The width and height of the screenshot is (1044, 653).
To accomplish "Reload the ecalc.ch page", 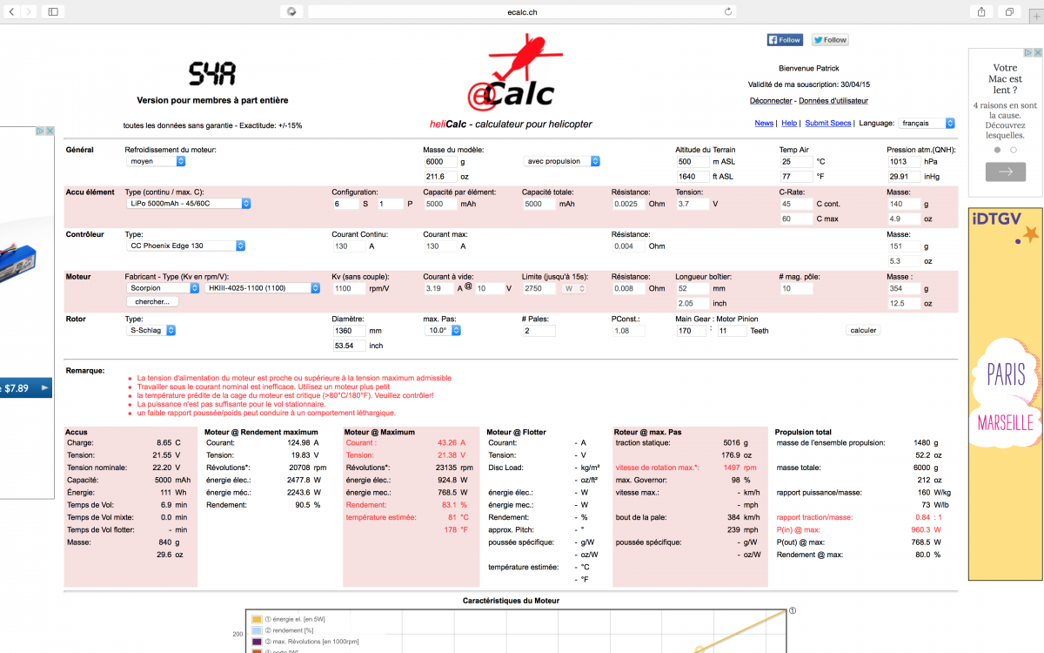I will coord(728,11).
